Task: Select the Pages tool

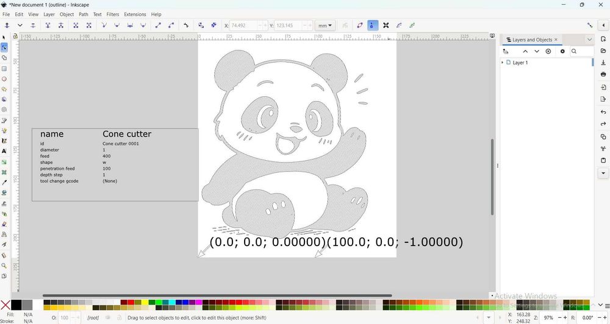Action: [x=4, y=276]
